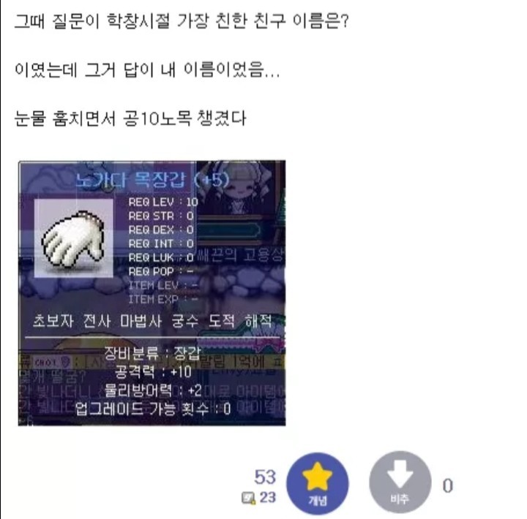Image resolution: width=527 pixels, height=519 pixels.
Task: Click the first post line about 학창시절 친구
Action: tap(182, 21)
